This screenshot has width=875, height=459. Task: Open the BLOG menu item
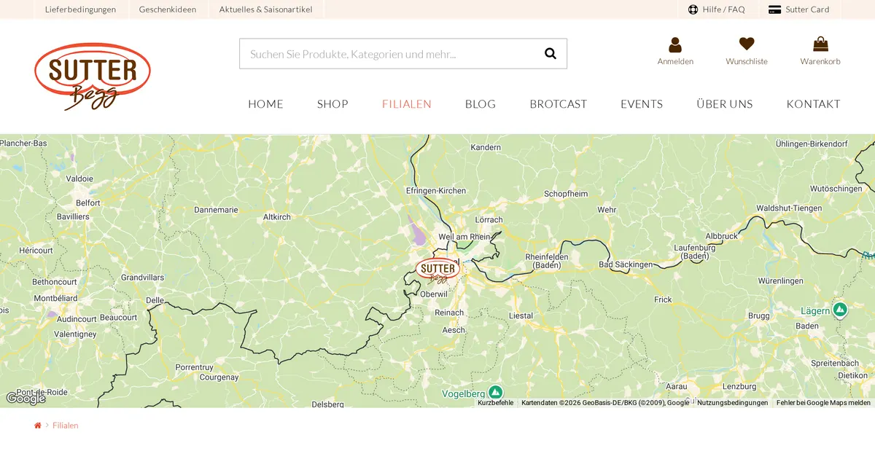tap(481, 104)
